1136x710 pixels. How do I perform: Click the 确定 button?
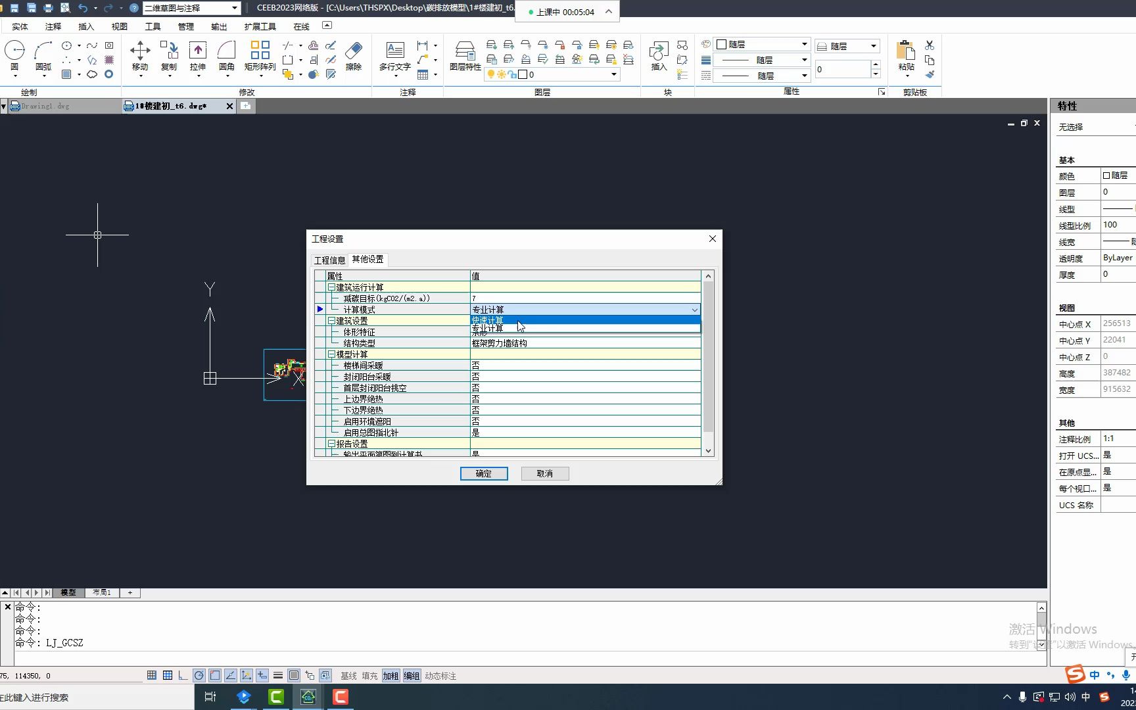coord(484,473)
